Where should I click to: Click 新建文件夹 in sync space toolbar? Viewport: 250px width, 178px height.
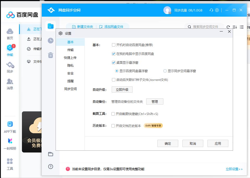[82, 27]
